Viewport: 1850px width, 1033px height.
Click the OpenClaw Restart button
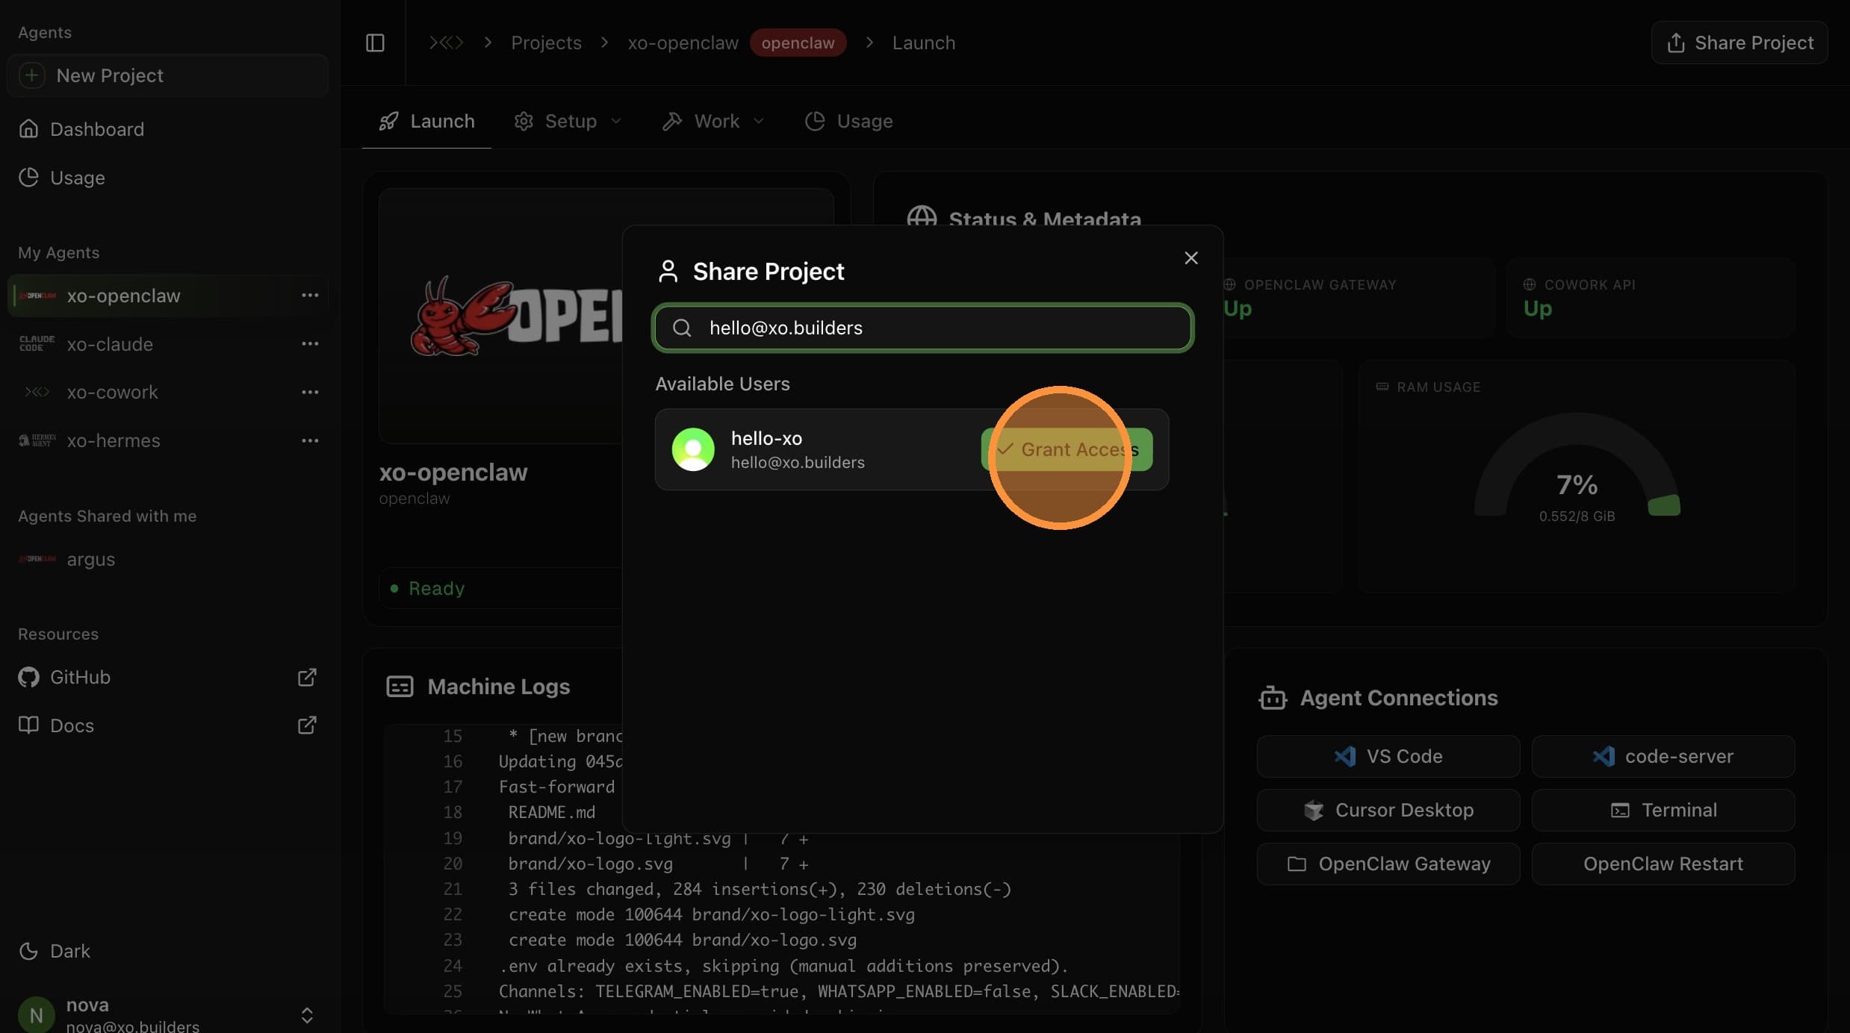(1663, 864)
